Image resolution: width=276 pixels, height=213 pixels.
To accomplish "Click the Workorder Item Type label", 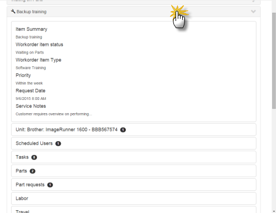I will 39,60.
